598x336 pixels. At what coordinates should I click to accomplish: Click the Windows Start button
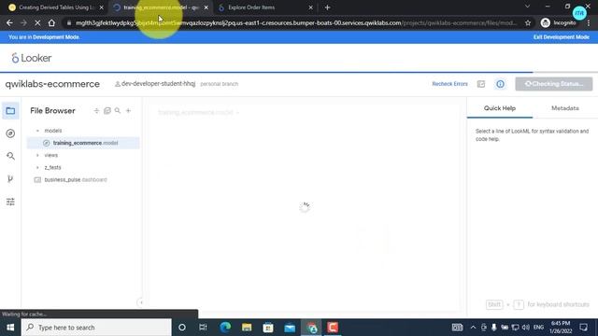(10, 328)
